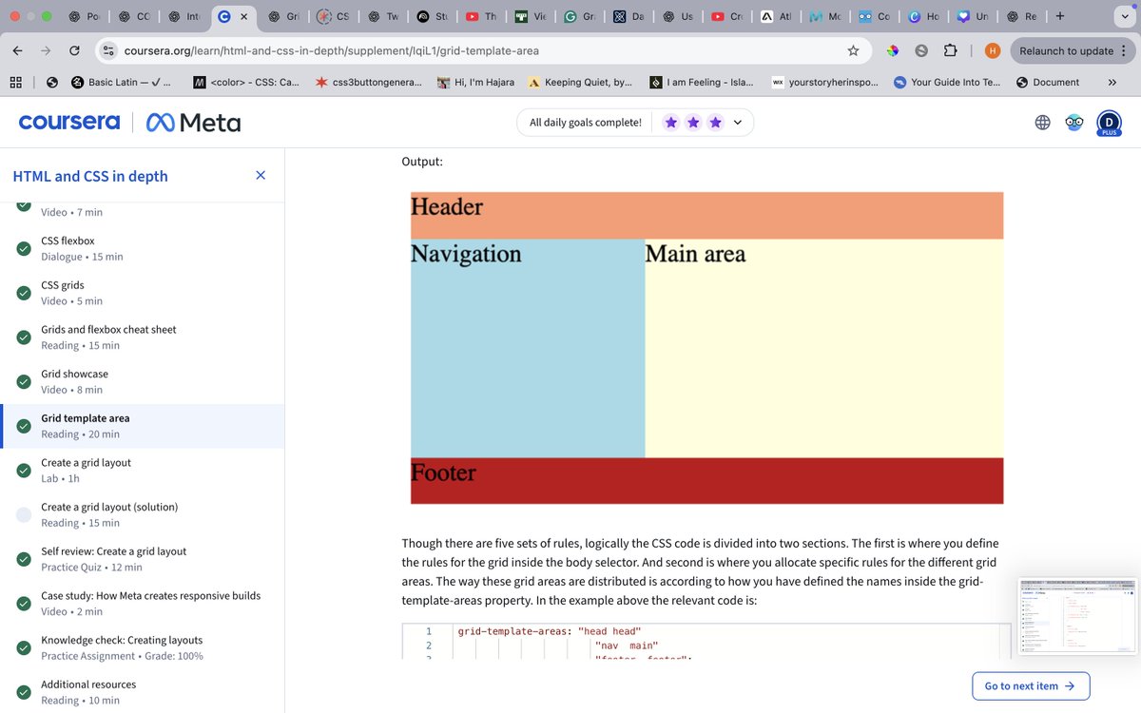
Task: Click the third goal star indicator
Action: [715, 123]
